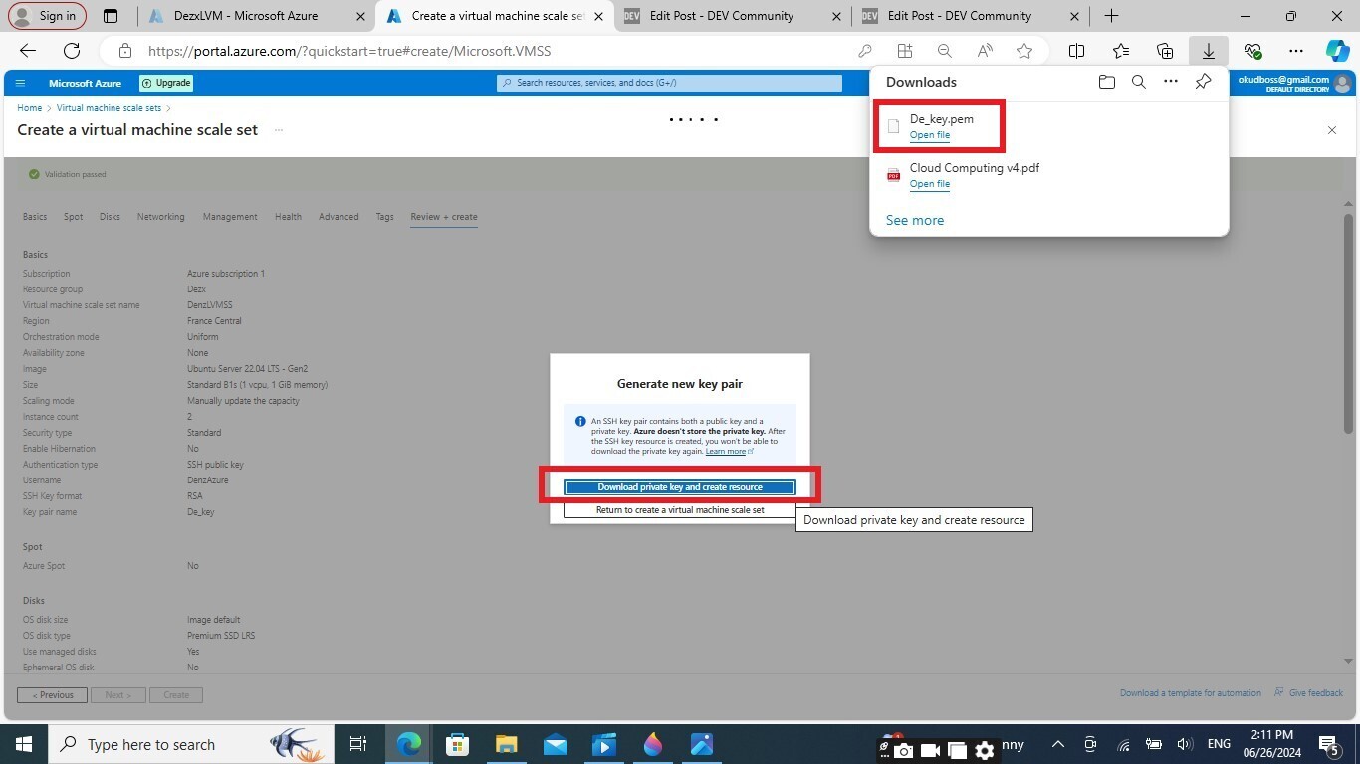This screenshot has width=1360, height=764.
Task: Open file link for De_key.pem
Action: click(930, 135)
